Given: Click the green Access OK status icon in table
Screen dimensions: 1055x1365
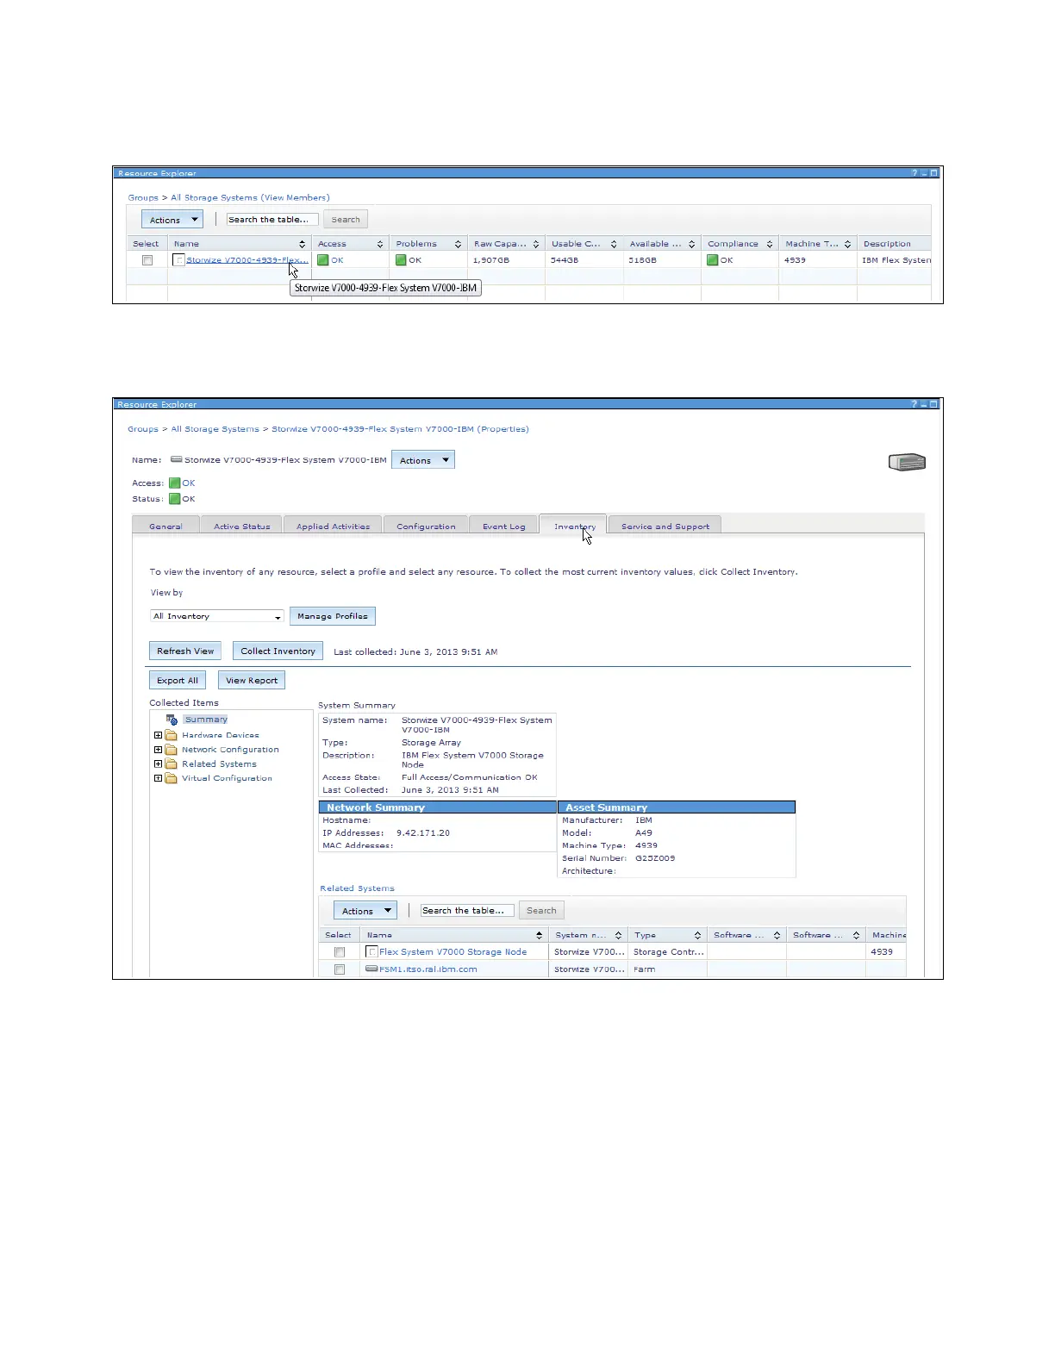Looking at the screenshot, I should (x=323, y=260).
